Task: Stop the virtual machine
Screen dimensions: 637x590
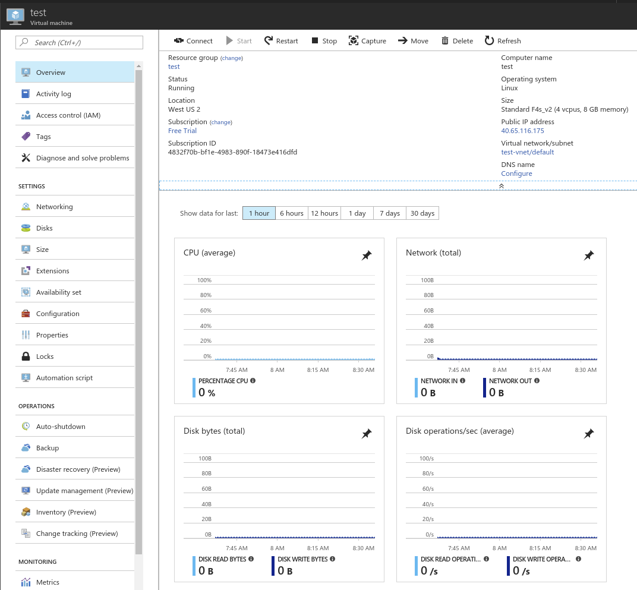Action: point(324,40)
